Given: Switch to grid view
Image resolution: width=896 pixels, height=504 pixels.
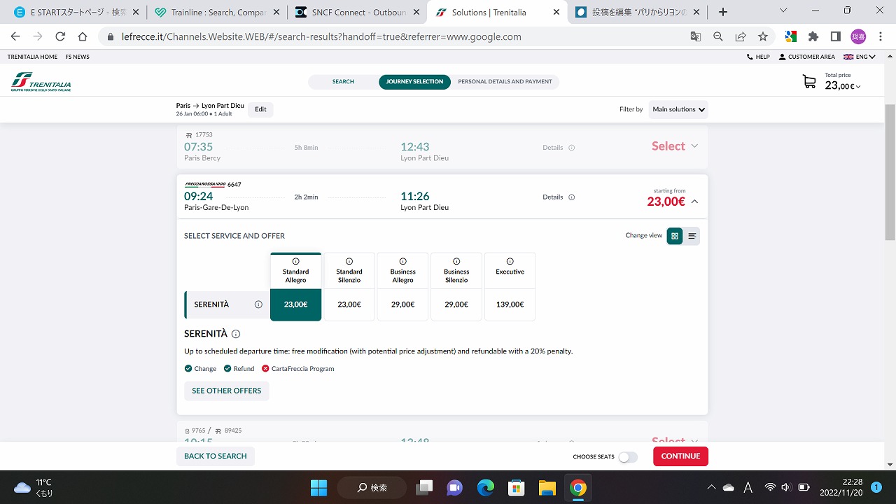Looking at the screenshot, I should pyautogui.click(x=675, y=236).
